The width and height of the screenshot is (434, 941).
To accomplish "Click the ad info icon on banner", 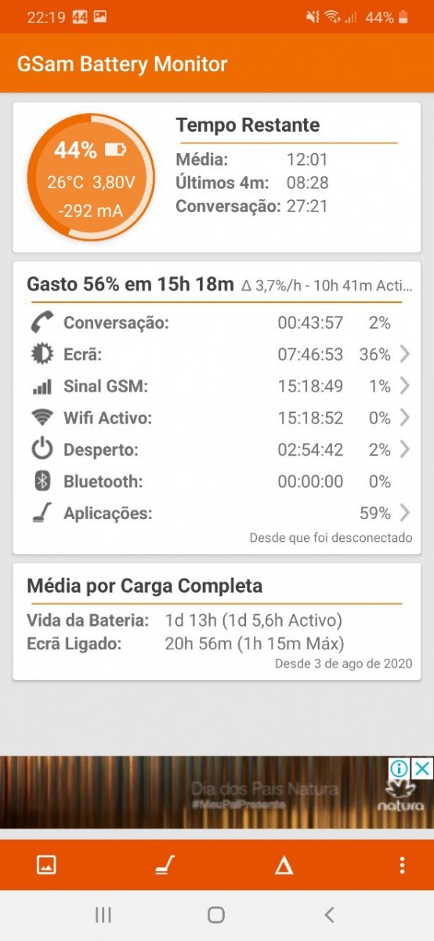I will tap(399, 768).
